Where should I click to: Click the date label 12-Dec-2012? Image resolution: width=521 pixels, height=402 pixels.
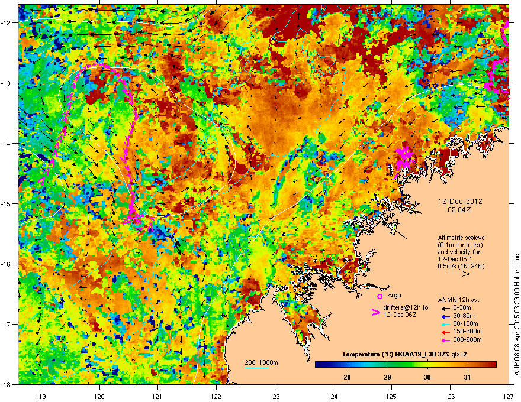pyautogui.click(x=460, y=202)
